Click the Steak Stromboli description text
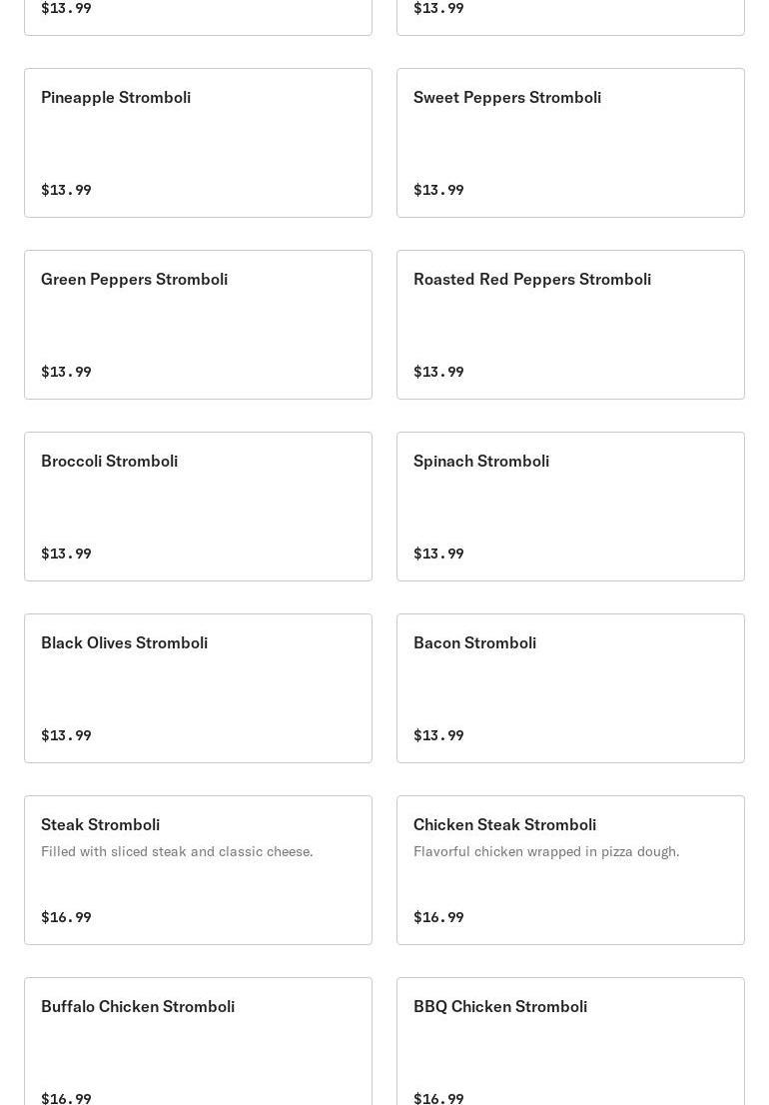769x1105 pixels. (177, 851)
